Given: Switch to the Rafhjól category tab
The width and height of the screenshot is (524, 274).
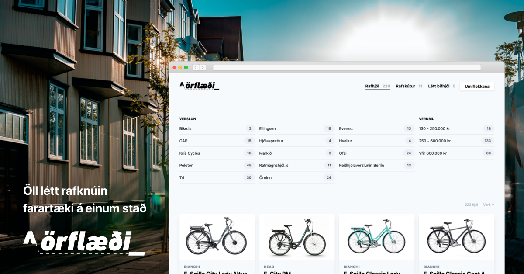Looking at the screenshot, I should [x=372, y=86].
